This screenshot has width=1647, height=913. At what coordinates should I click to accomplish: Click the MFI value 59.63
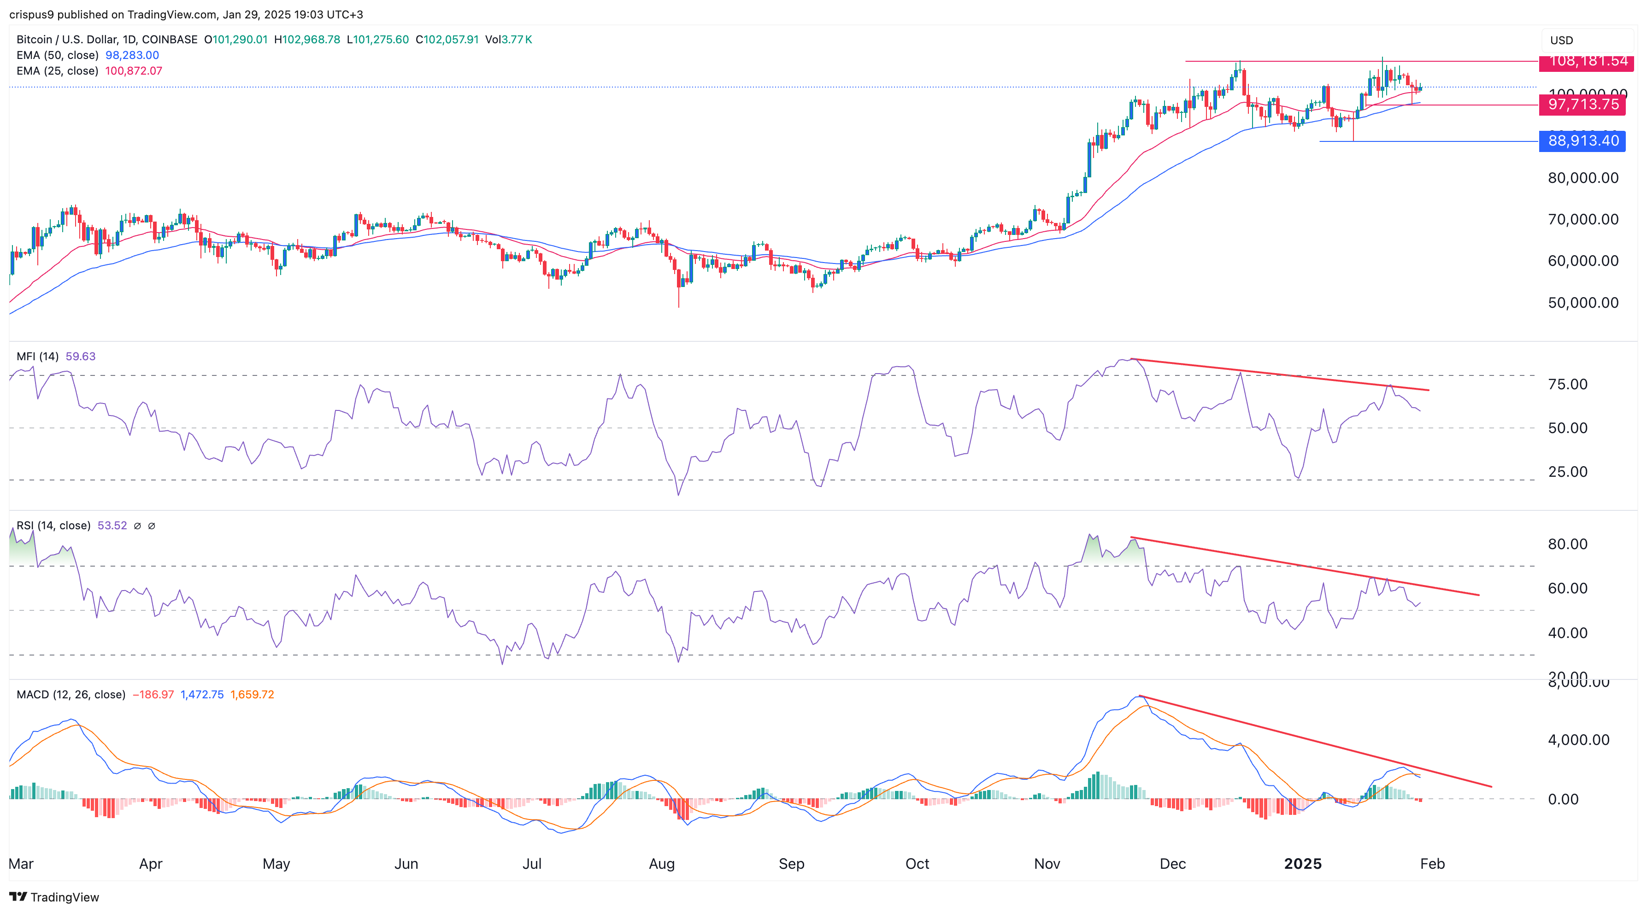point(81,357)
